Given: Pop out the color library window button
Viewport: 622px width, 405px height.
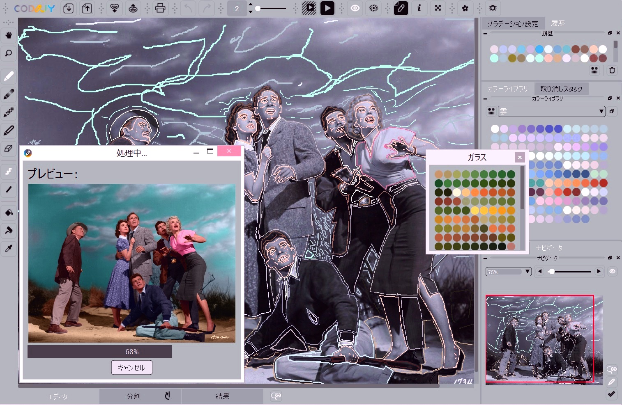Looking at the screenshot, I should (x=612, y=111).
